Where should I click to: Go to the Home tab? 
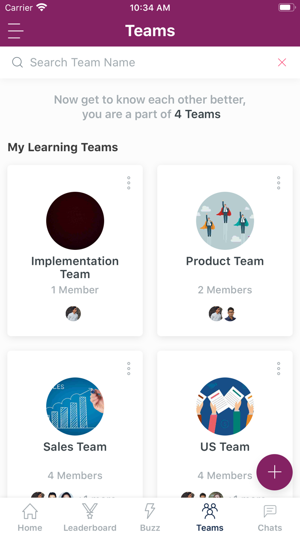coord(30,517)
